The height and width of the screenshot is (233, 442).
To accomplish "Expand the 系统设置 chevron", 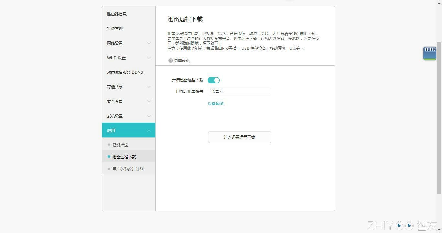I will click(149, 116).
